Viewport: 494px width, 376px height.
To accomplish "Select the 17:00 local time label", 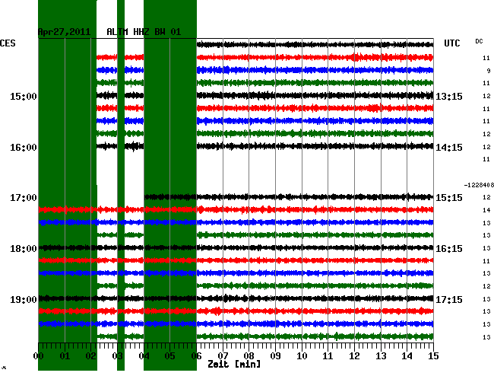I will point(24,198).
